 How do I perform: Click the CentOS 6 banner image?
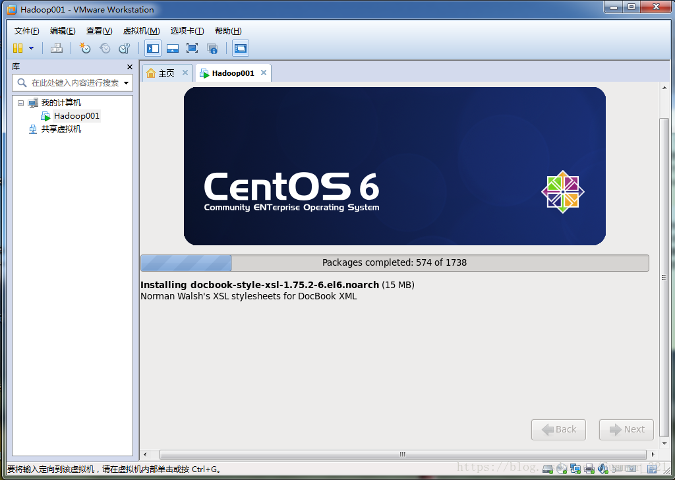[x=394, y=166]
